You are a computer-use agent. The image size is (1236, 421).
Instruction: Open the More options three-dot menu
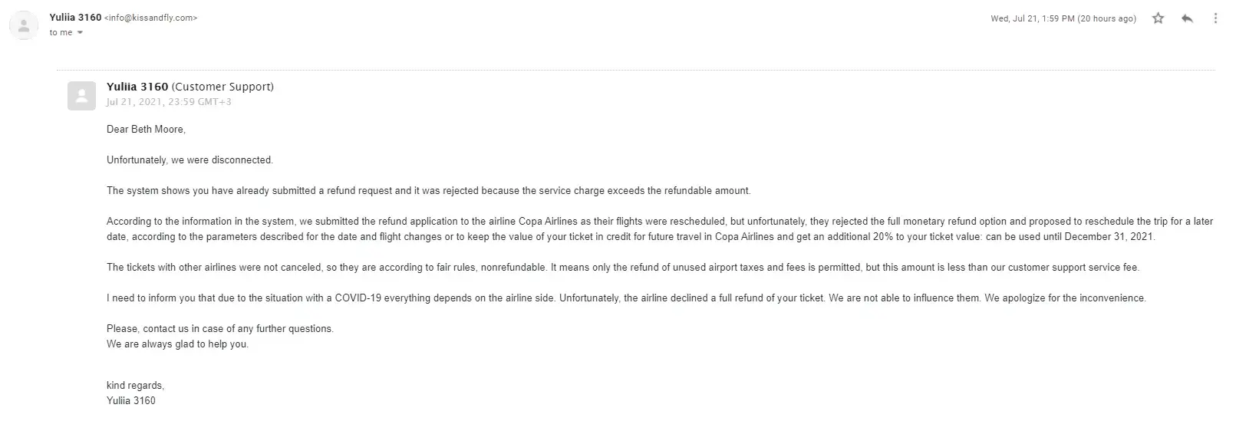(1215, 18)
